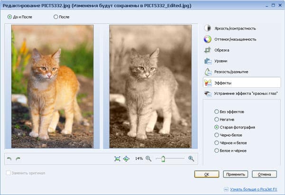Redo the edit with the redo arrow

[18, 159]
